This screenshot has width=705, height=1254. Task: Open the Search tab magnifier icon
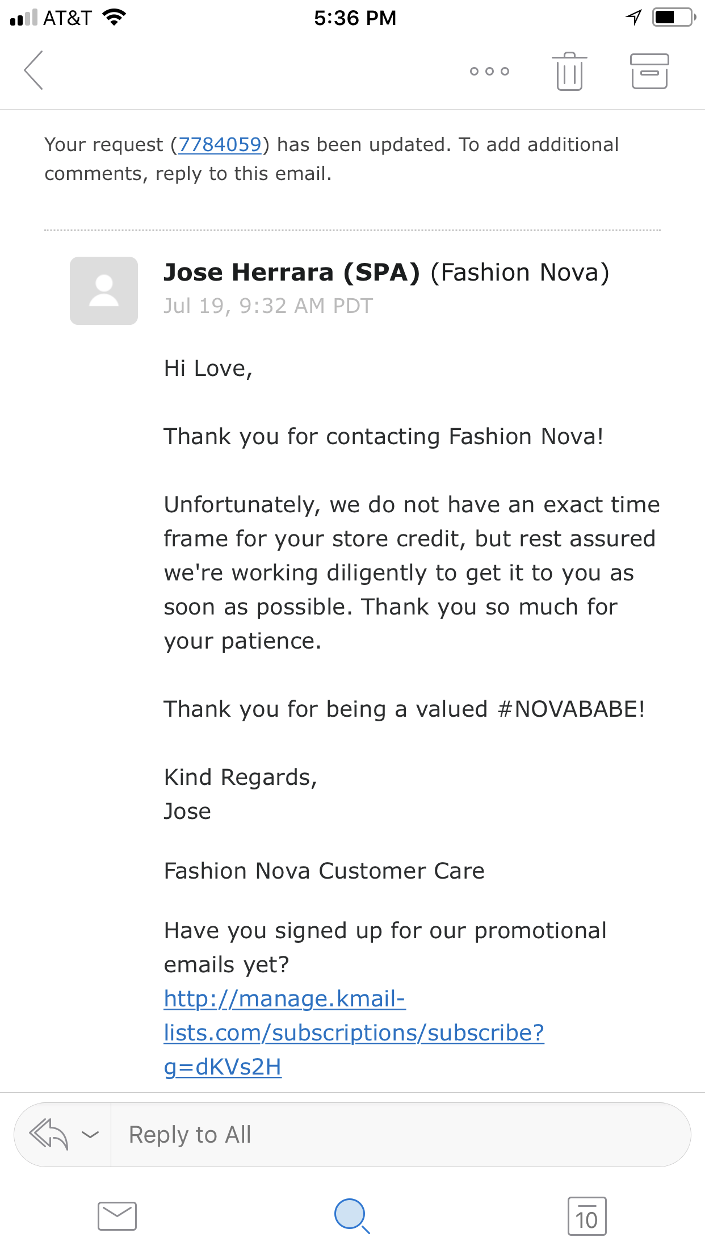352,1216
